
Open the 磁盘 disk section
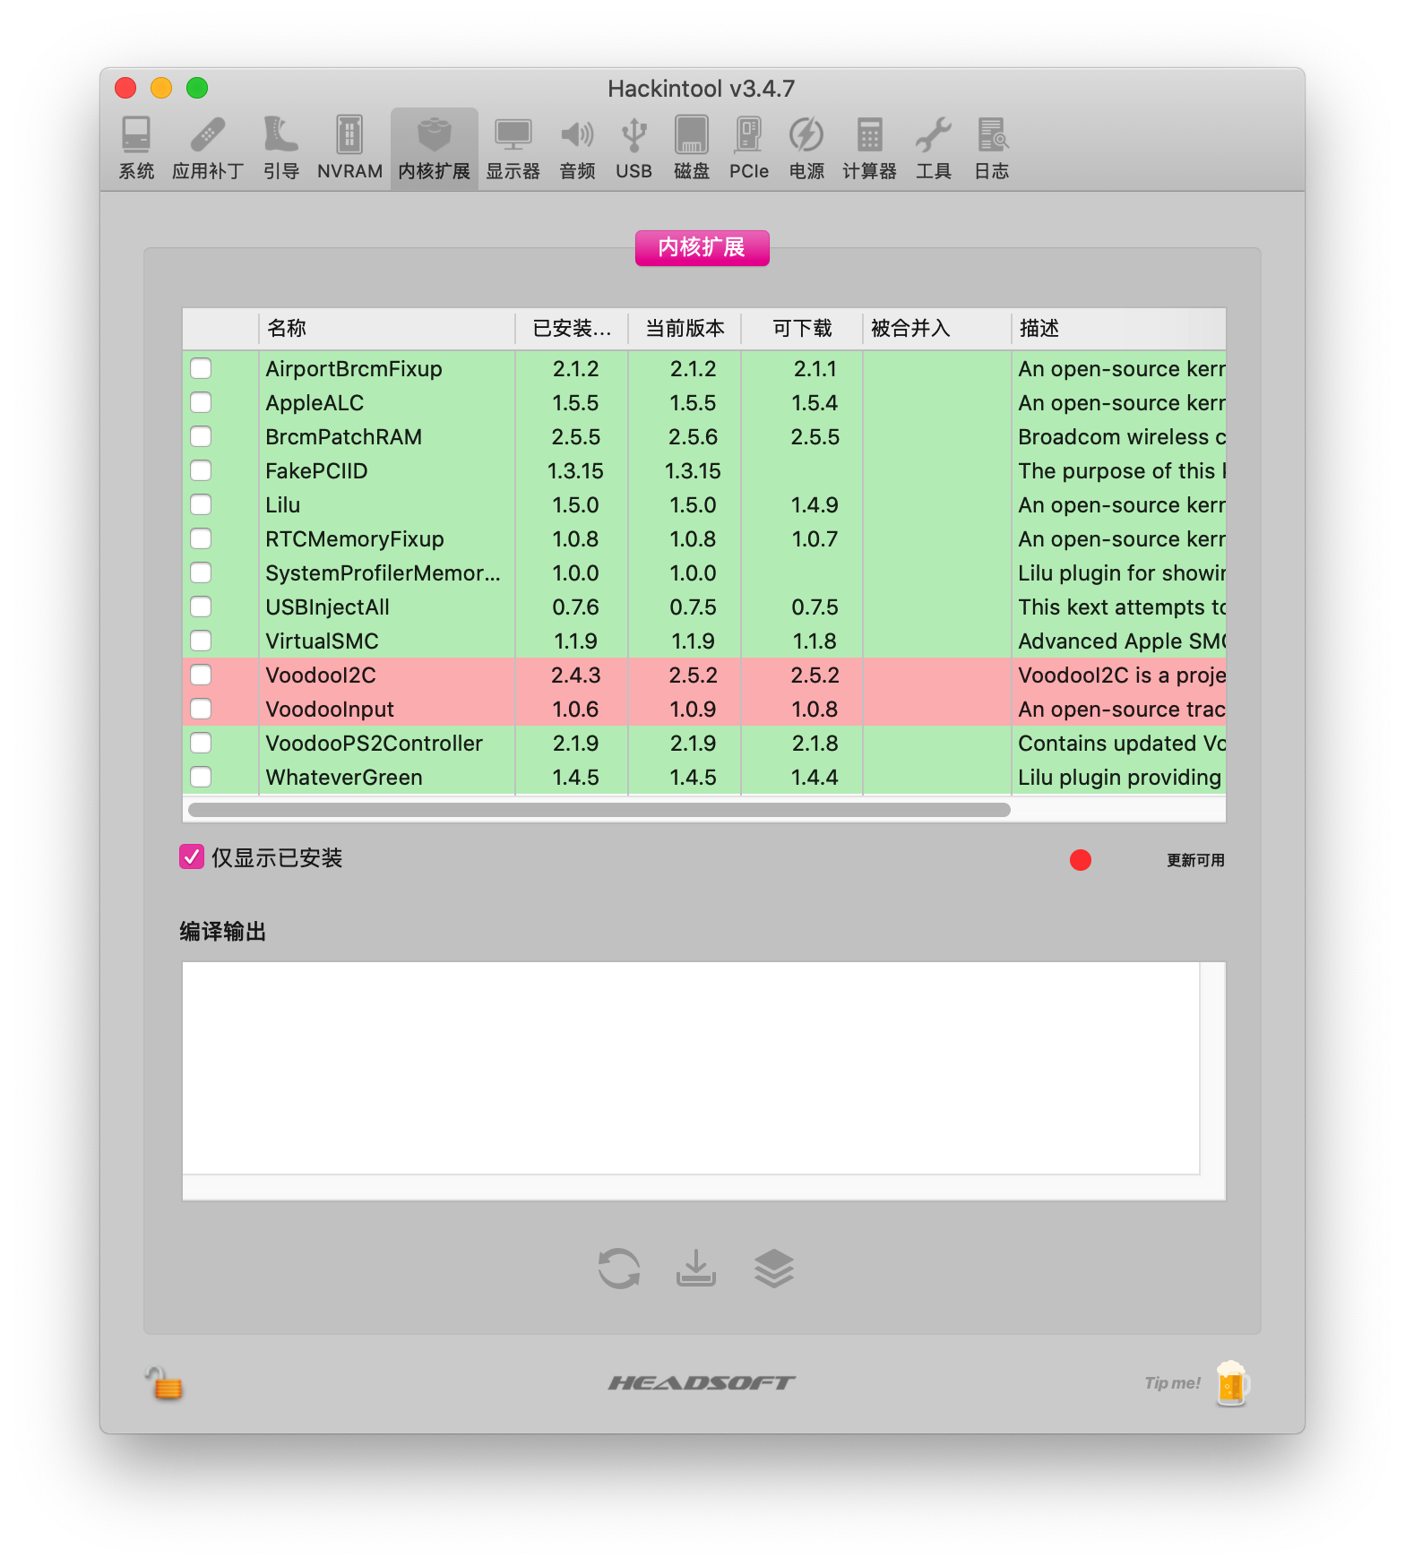[x=691, y=148]
